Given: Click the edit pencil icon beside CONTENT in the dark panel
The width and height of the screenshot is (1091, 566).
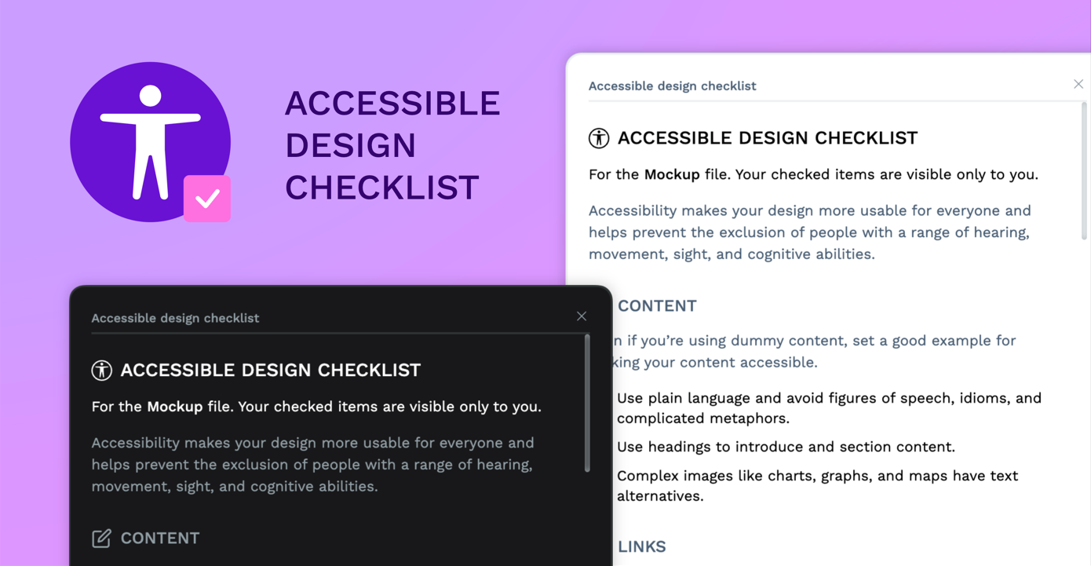Looking at the screenshot, I should tap(101, 538).
